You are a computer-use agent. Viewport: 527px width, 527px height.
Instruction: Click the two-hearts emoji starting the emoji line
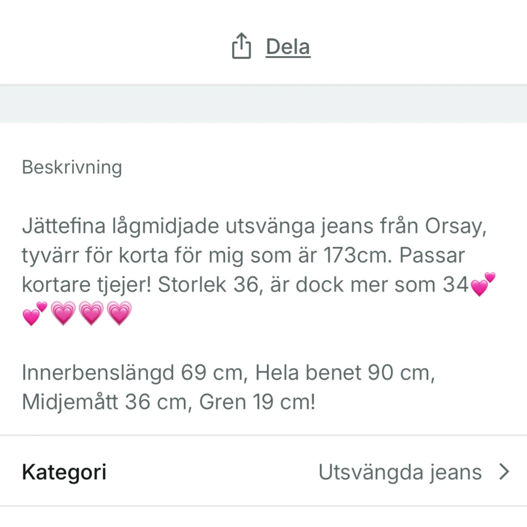(x=35, y=313)
